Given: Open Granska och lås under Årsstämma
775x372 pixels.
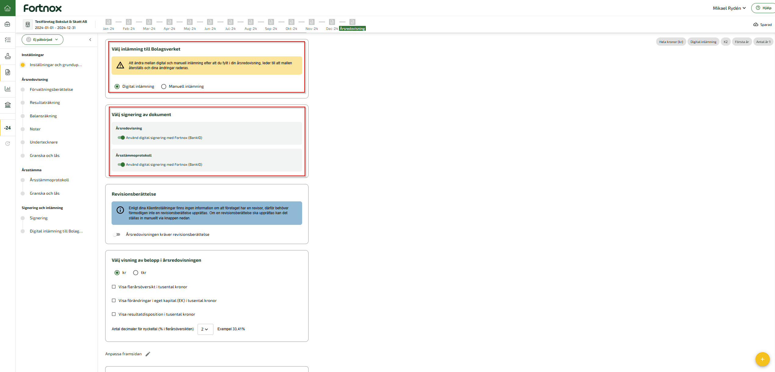Looking at the screenshot, I should click(45, 193).
